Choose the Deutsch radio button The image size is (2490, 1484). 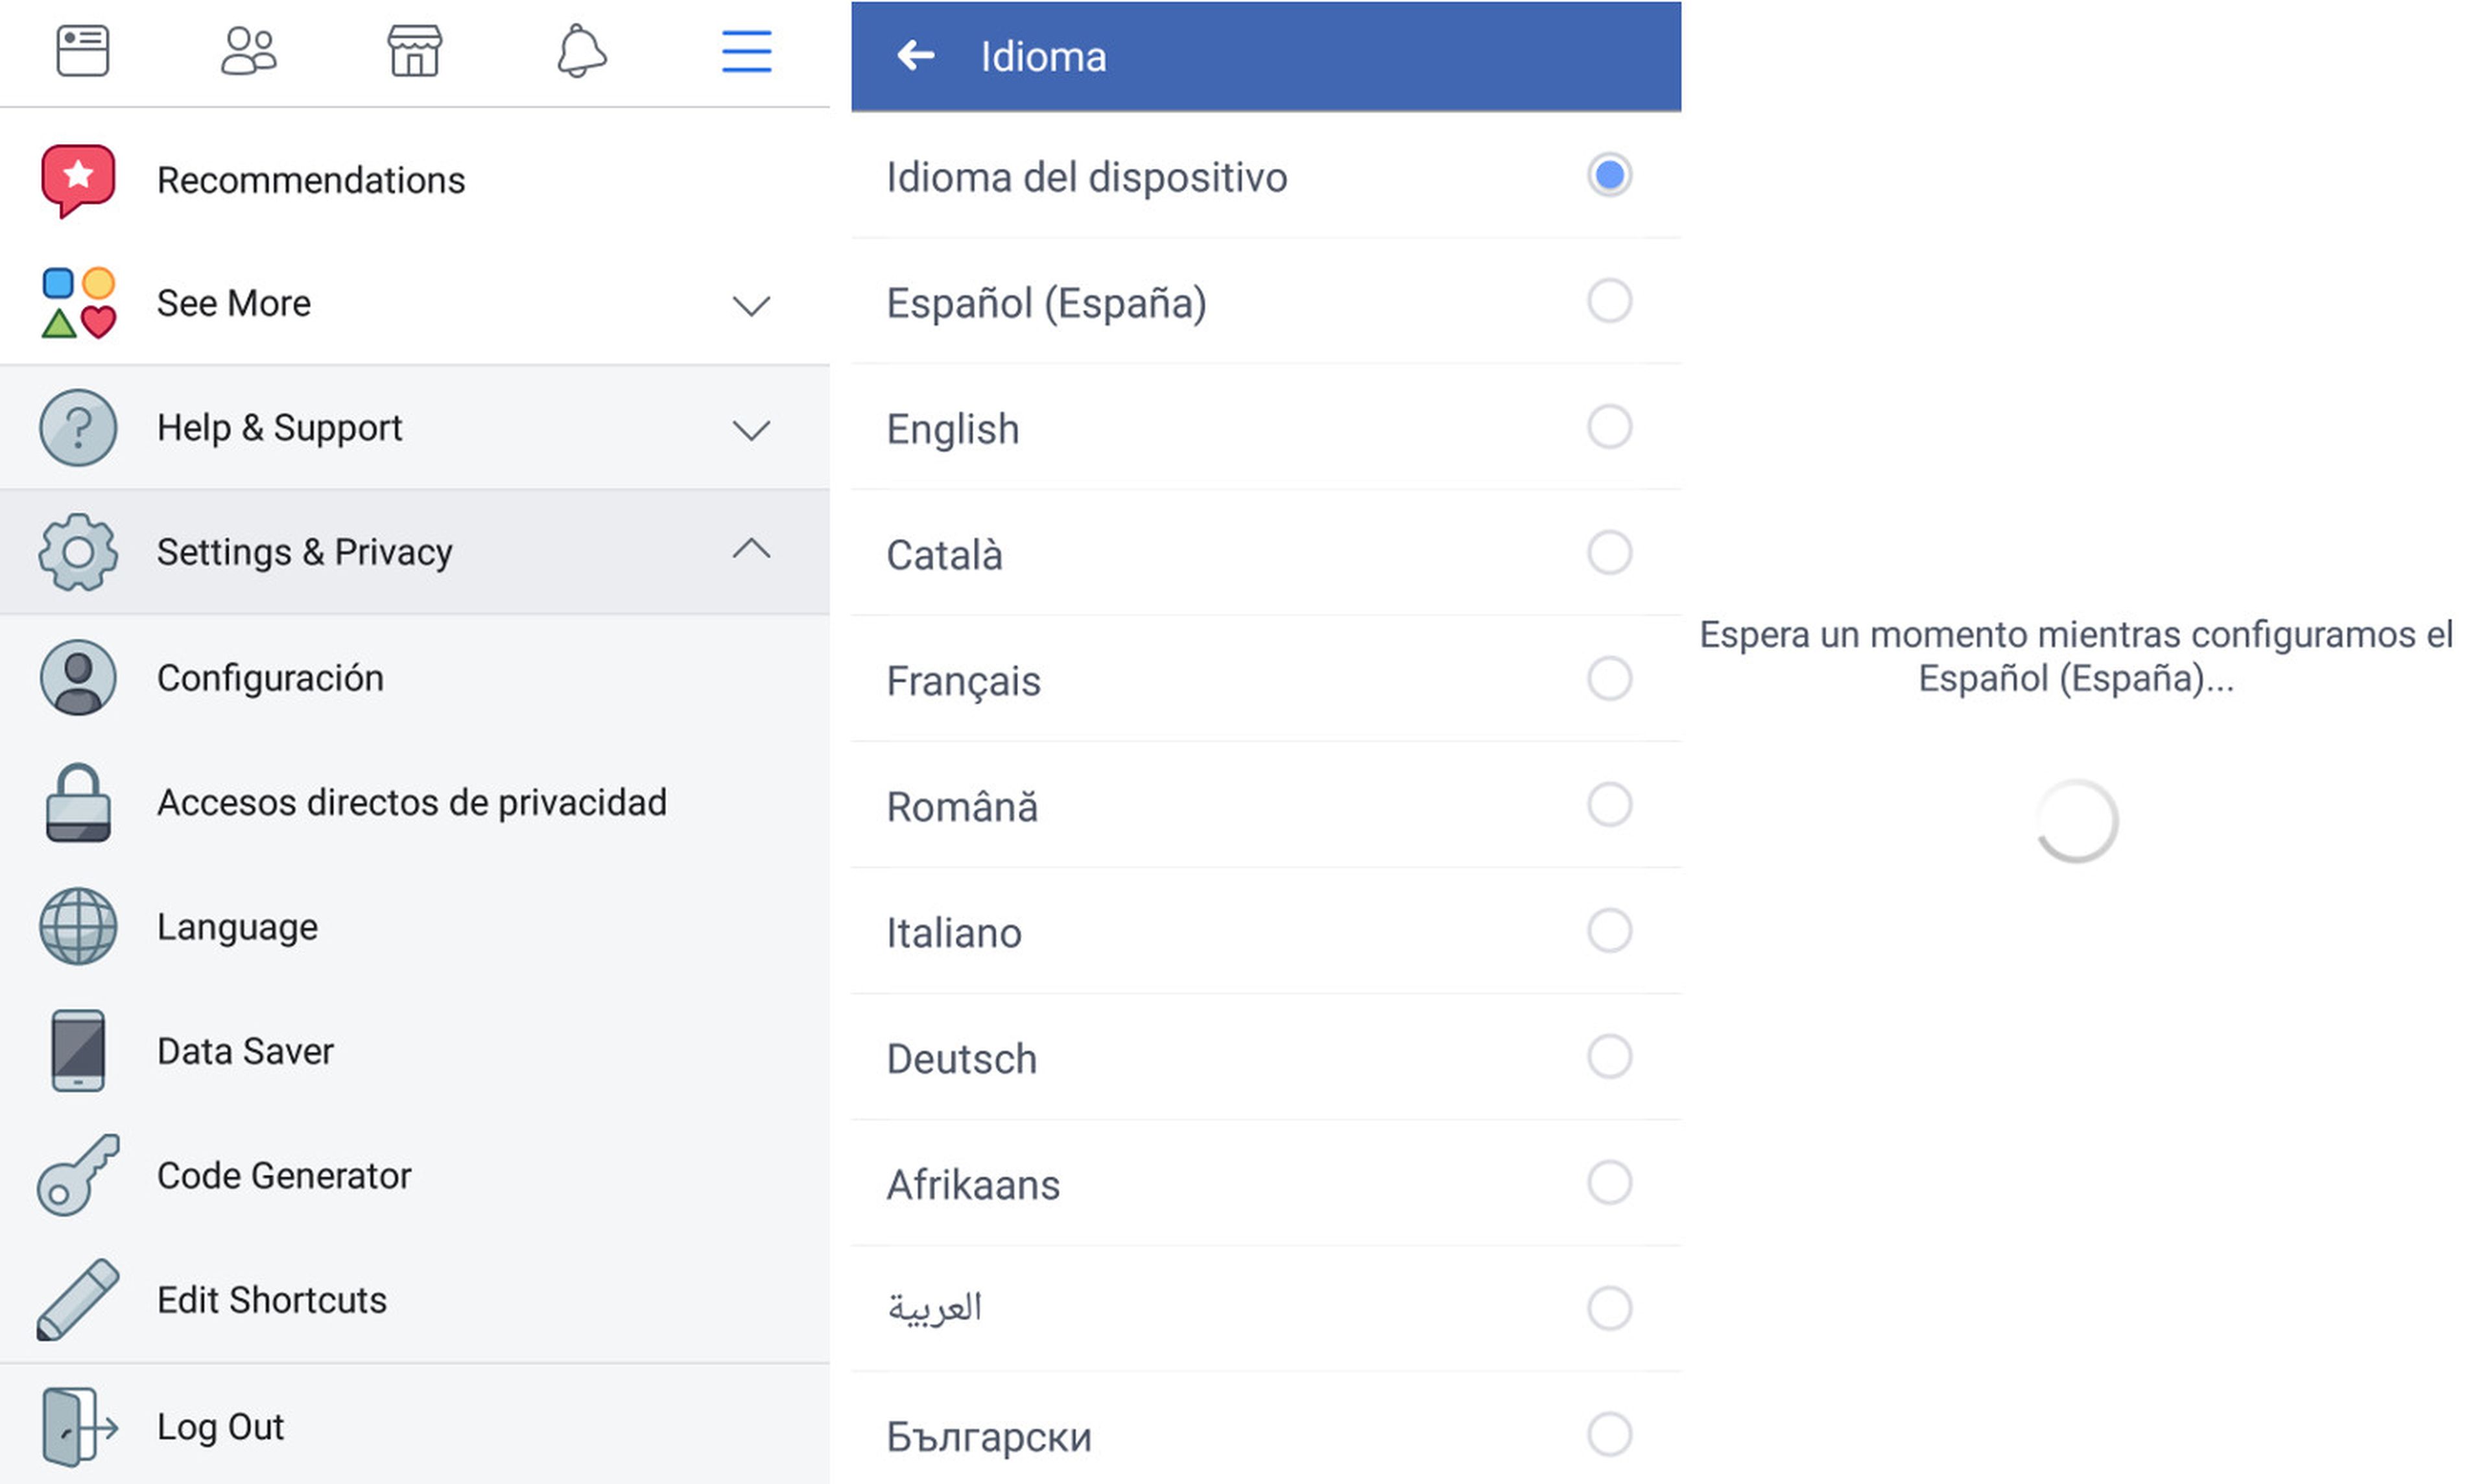point(1609,1057)
